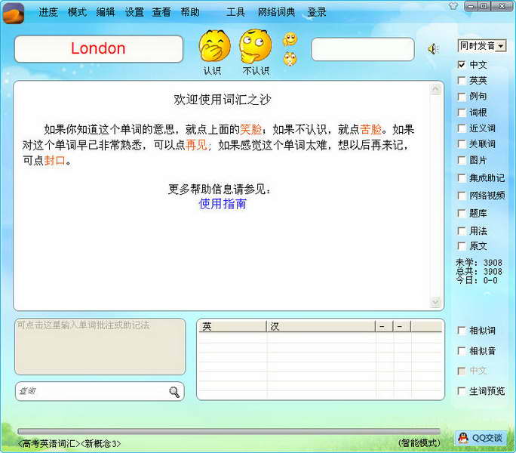Click the thinking face 不认识 icon
The height and width of the screenshot is (453, 516).
pos(255,46)
